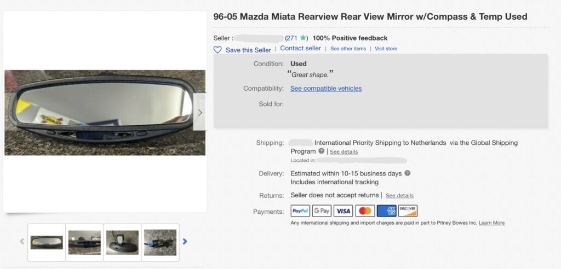The height and width of the screenshot is (269, 561).
Task: Click the Visa card icon
Action: click(343, 211)
